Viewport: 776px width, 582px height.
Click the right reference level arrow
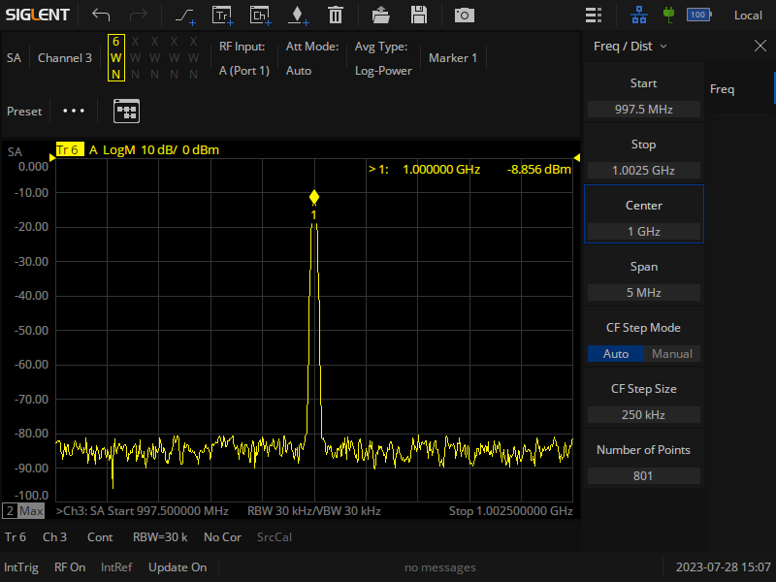click(x=576, y=157)
